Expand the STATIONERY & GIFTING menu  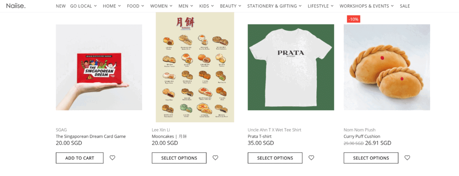(275, 6)
